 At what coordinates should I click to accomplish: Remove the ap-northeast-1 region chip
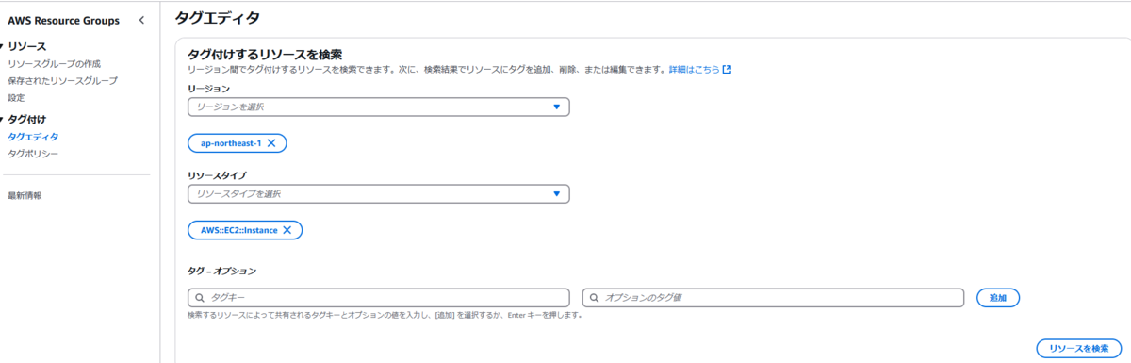click(271, 142)
